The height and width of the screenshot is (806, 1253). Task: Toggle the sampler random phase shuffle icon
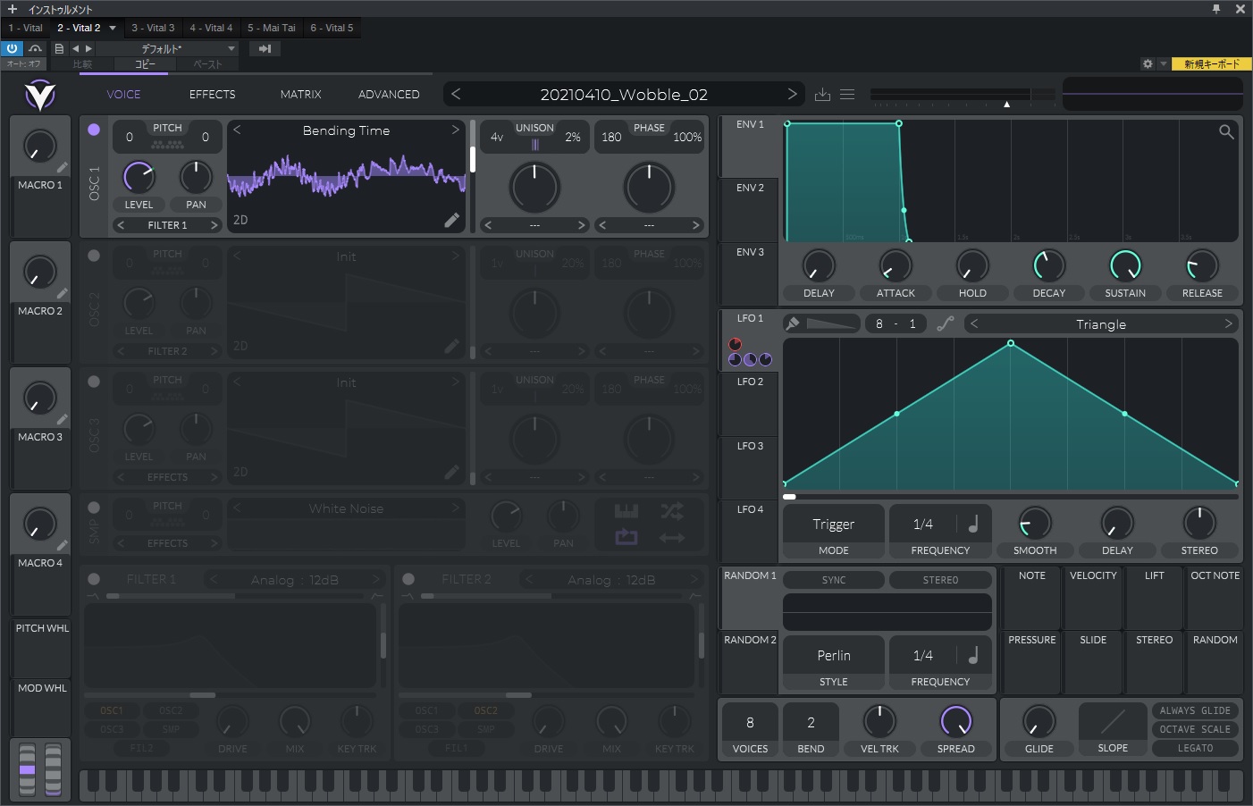tap(672, 509)
